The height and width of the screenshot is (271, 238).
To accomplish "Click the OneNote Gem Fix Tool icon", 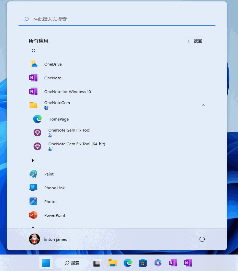I will pos(37,133).
